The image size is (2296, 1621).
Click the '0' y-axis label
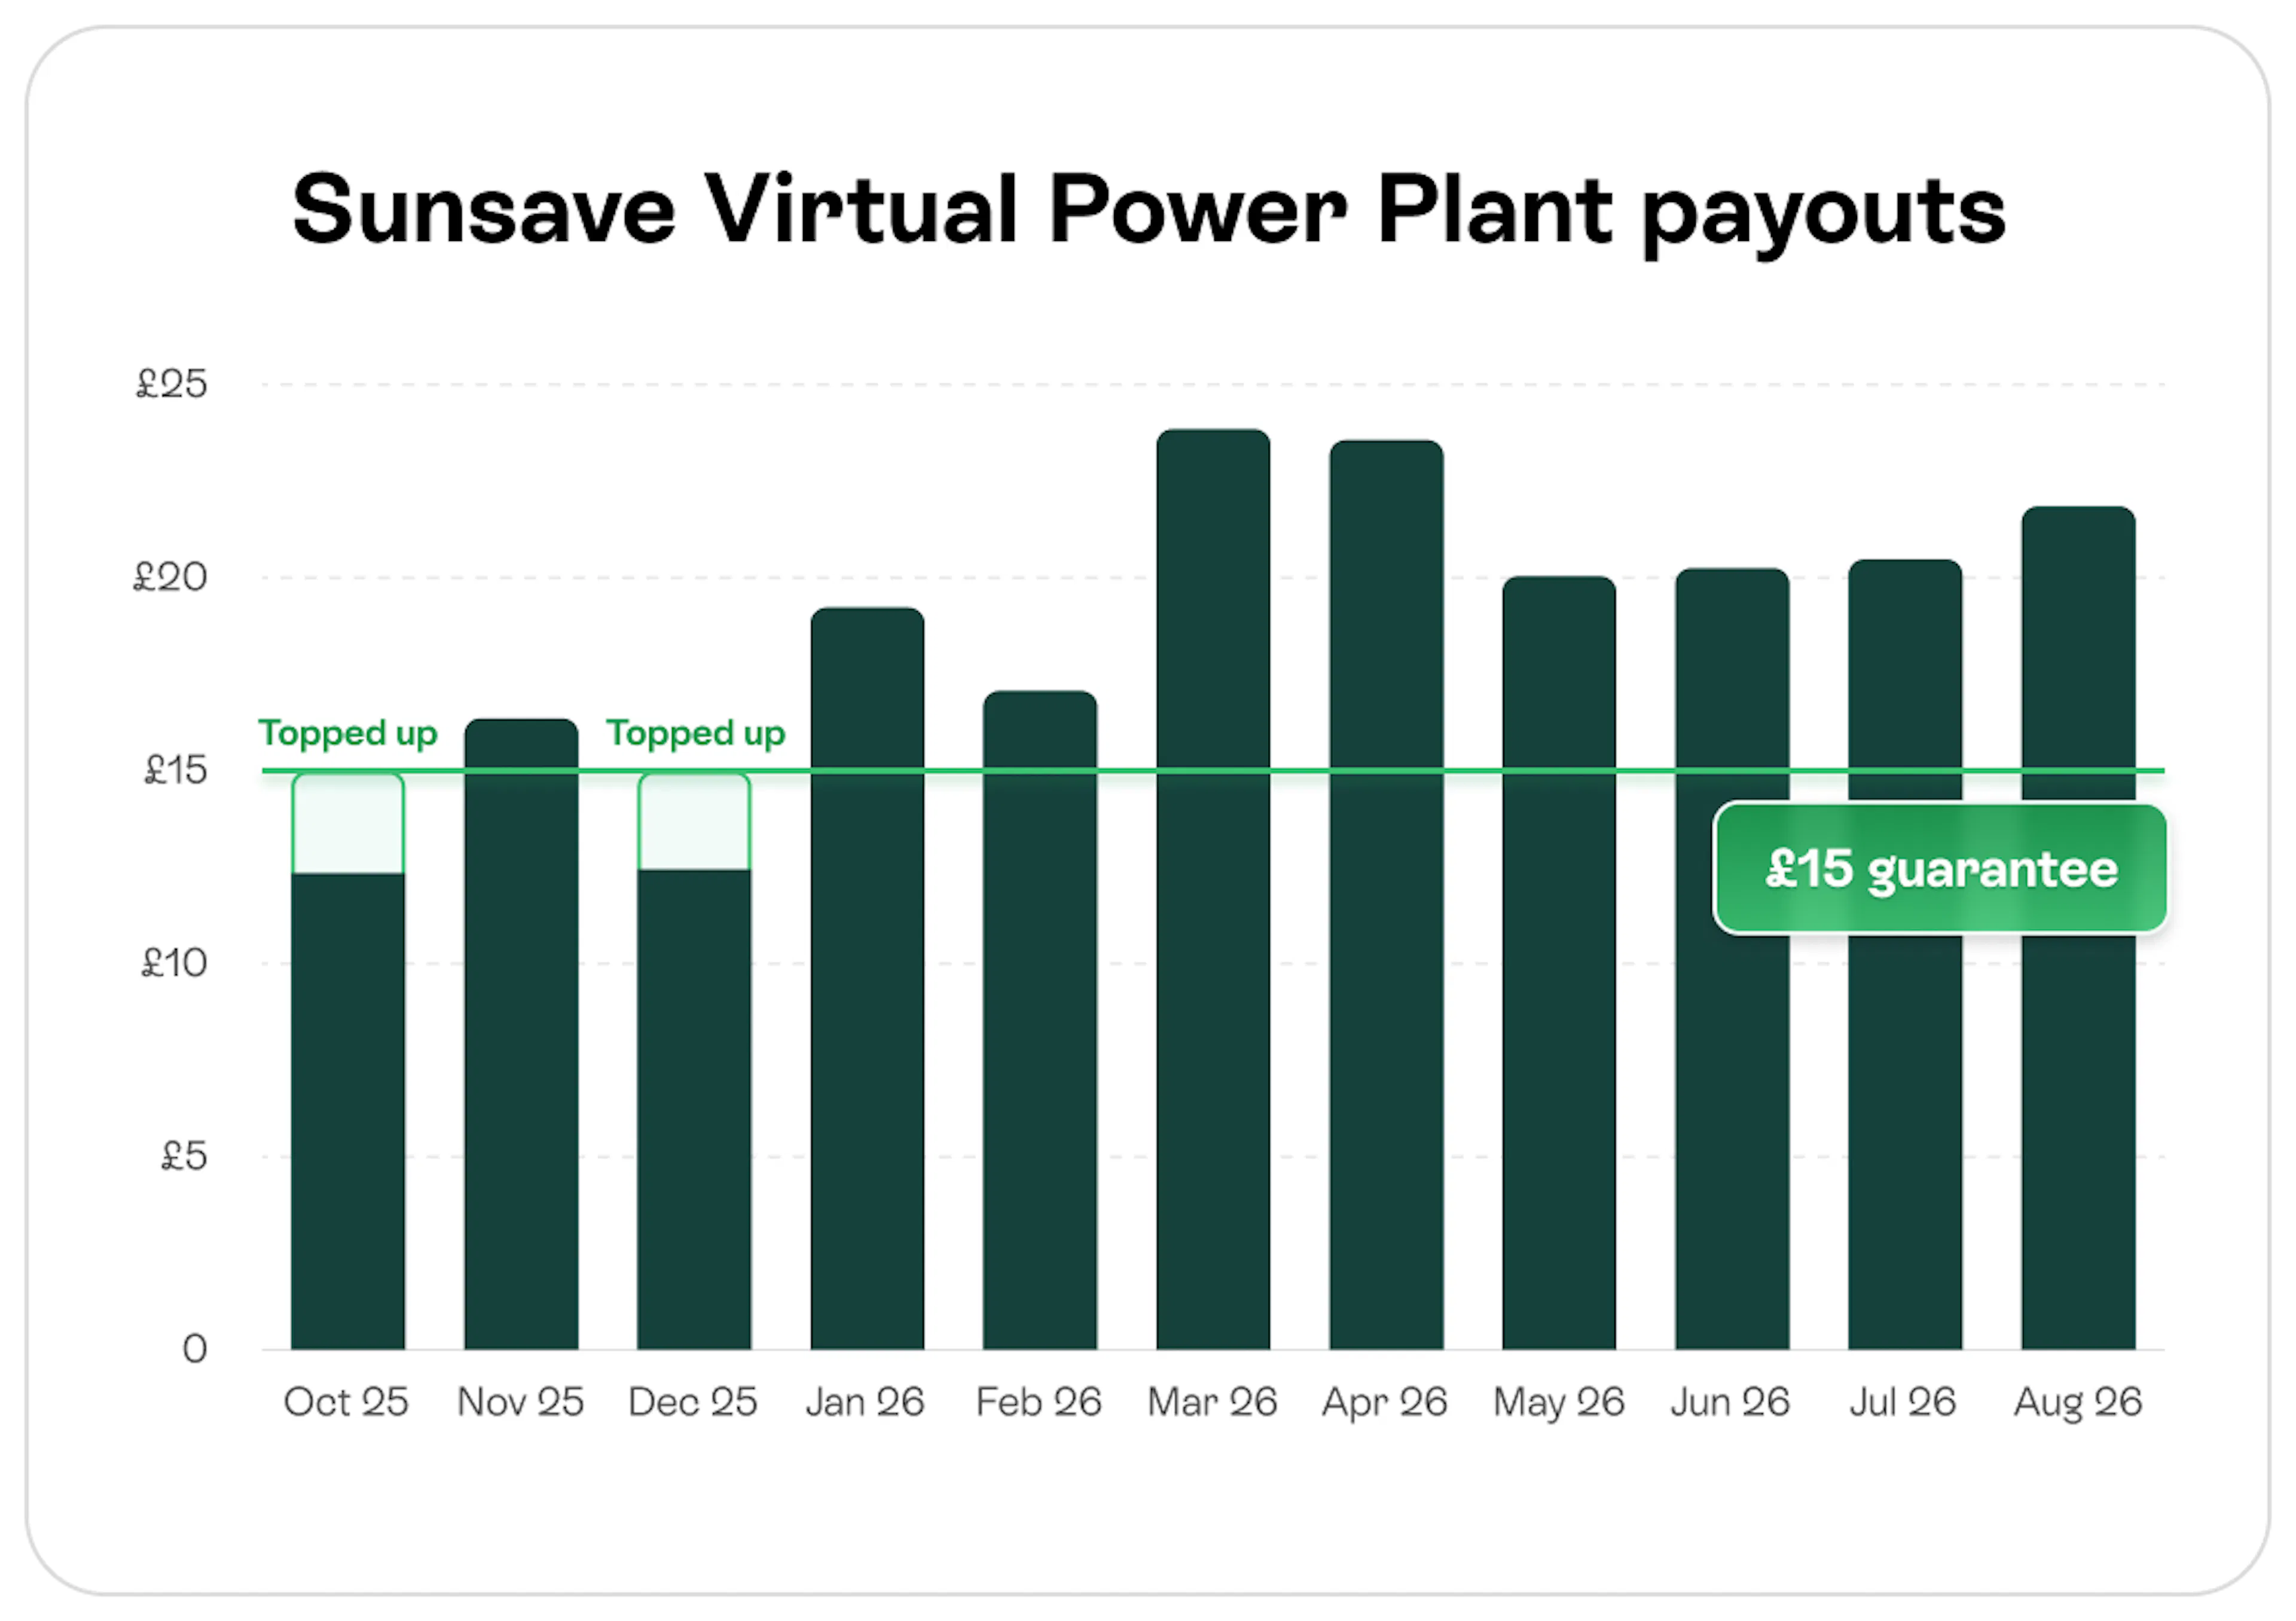[195, 1350]
